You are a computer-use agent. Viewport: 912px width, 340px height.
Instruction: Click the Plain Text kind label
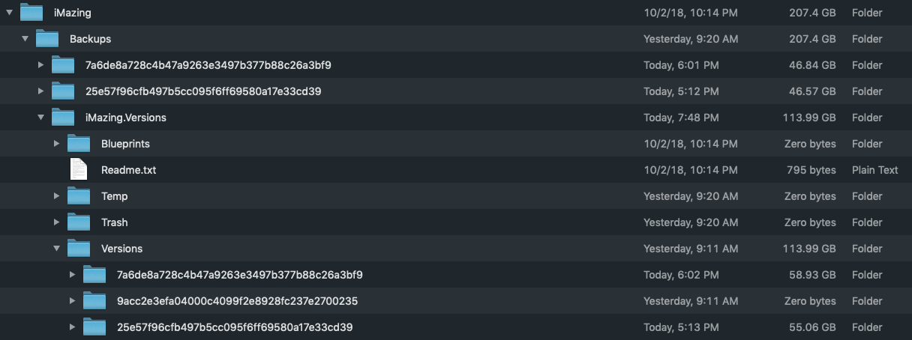pyautogui.click(x=874, y=170)
